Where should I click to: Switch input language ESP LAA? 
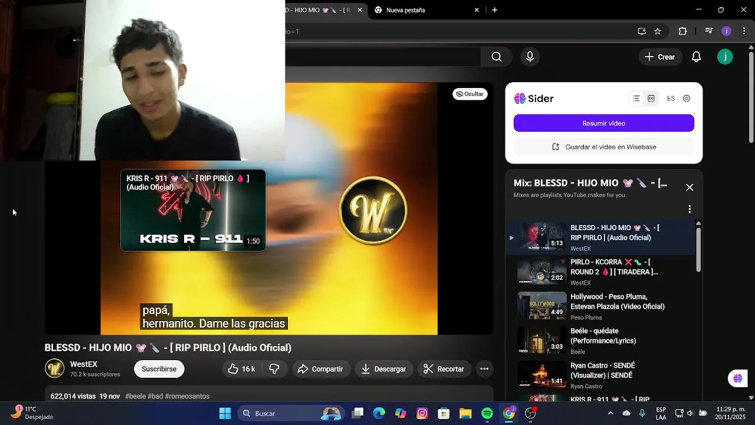661,413
